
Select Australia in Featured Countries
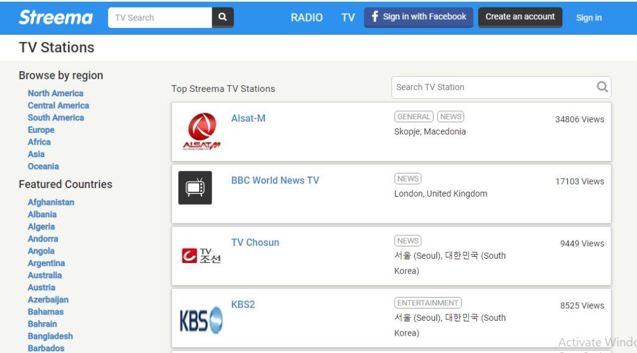coord(45,275)
